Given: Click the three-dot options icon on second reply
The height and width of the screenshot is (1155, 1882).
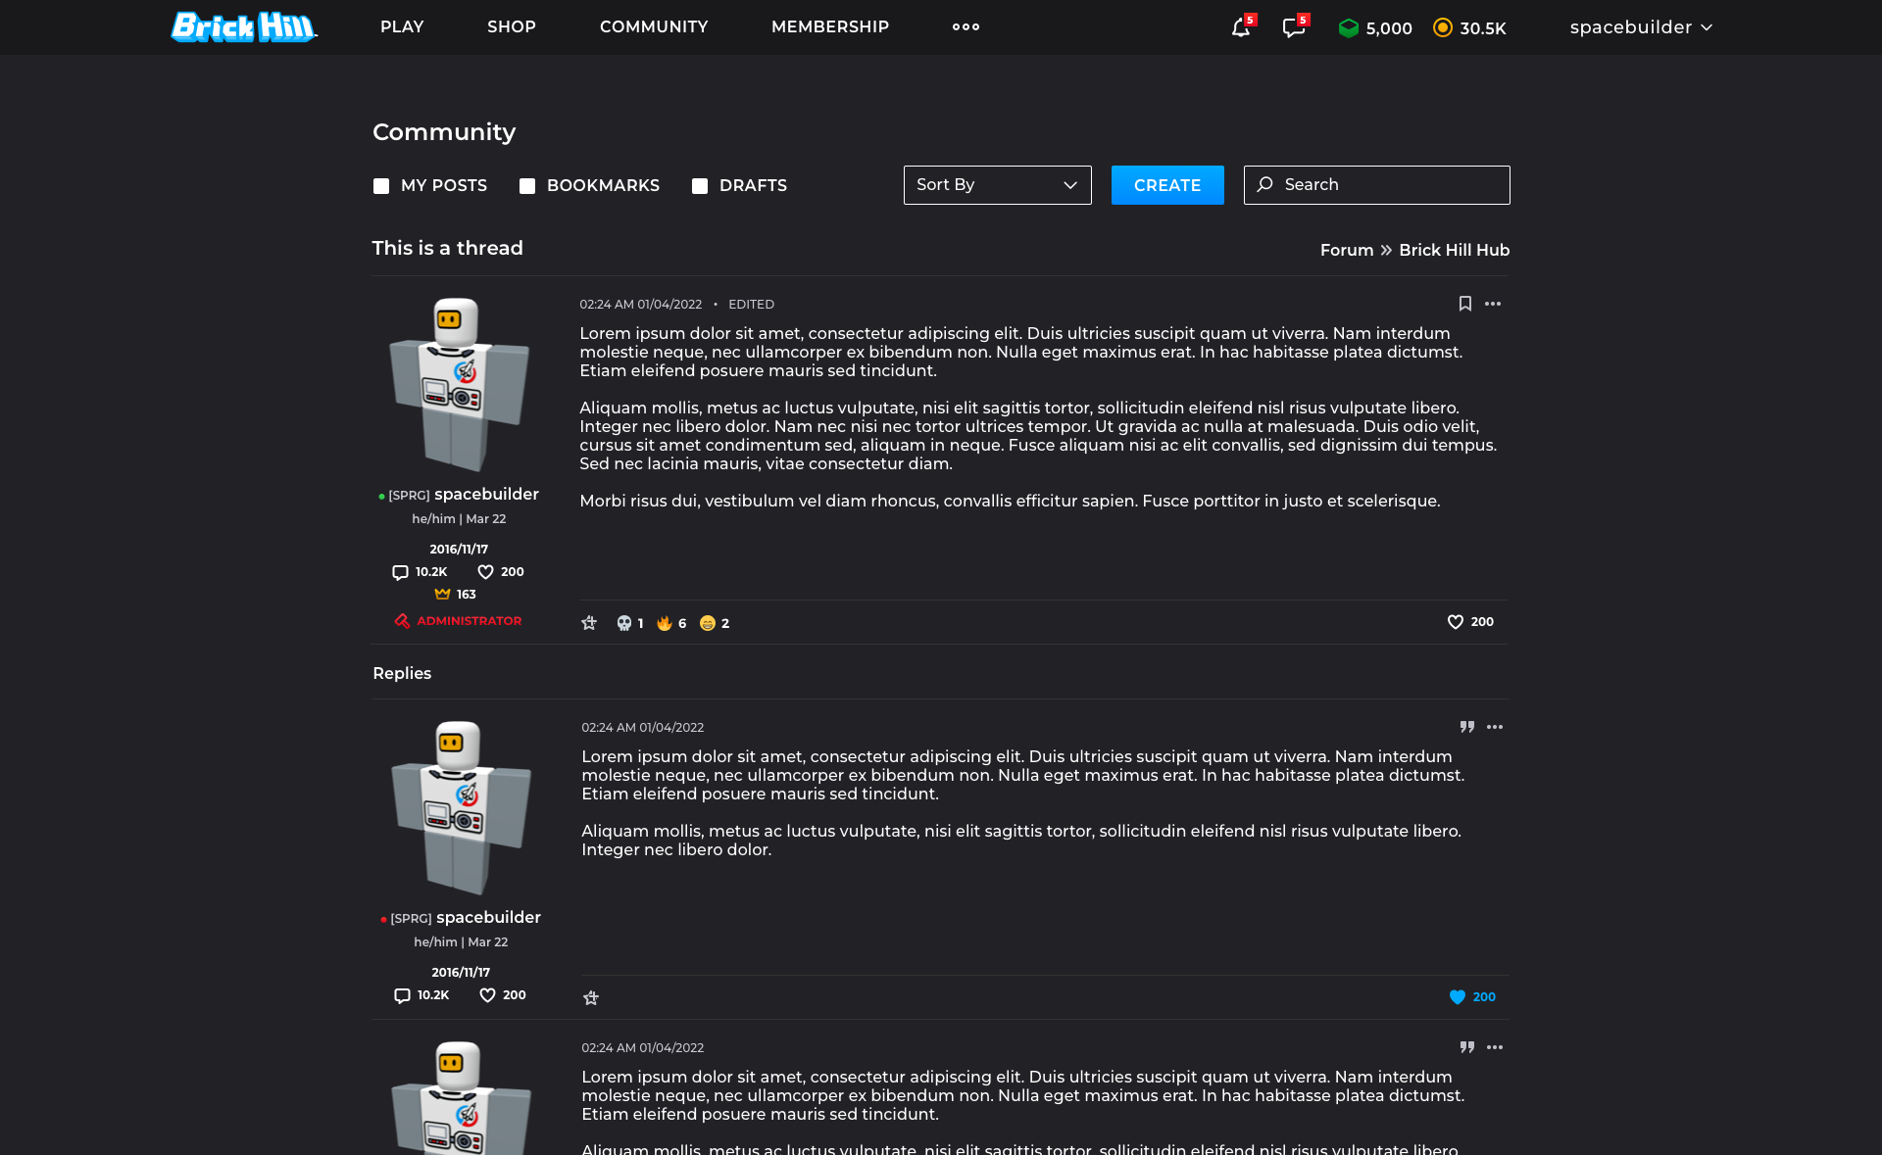Looking at the screenshot, I should coord(1495,1047).
